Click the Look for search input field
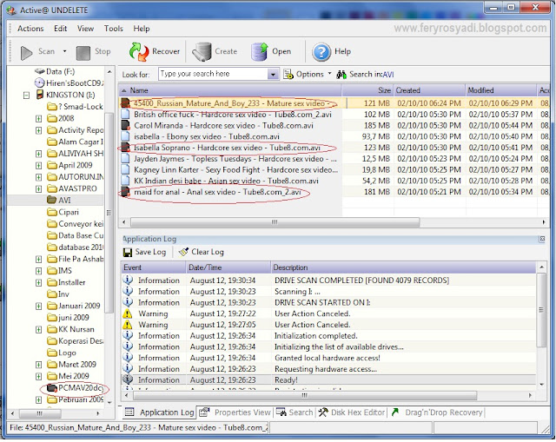This screenshot has width=556, height=442. (x=214, y=74)
